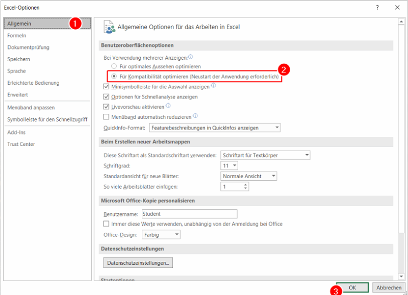408x295 pixels.
Task: Click the 'Schriftgrad:' label
Action: click(117, 166)
